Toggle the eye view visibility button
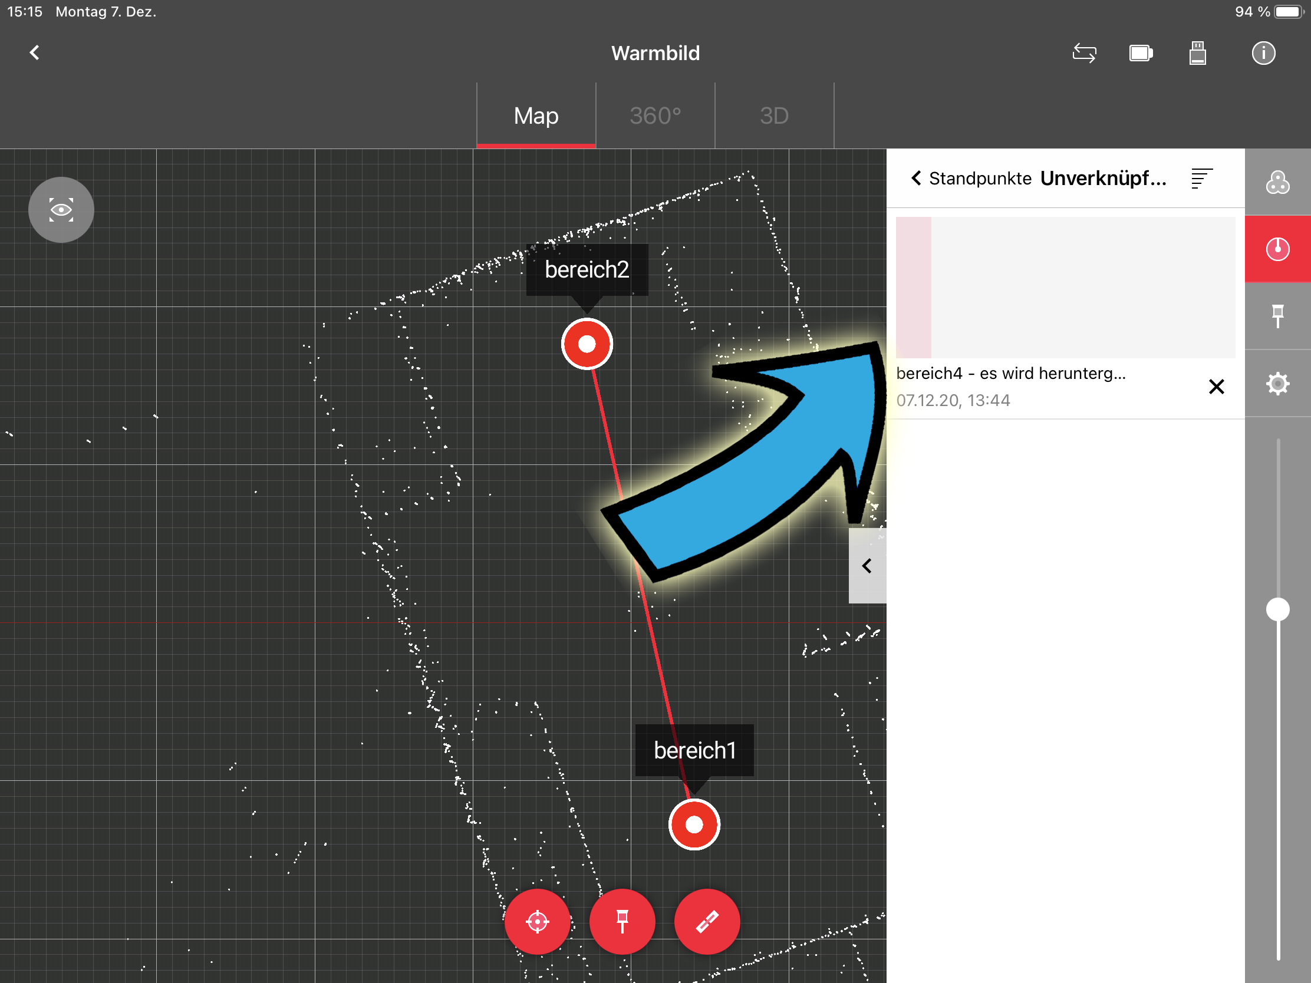Image resolution: width=1311 pixels, height=983 pixels. (x=61, y=210)
